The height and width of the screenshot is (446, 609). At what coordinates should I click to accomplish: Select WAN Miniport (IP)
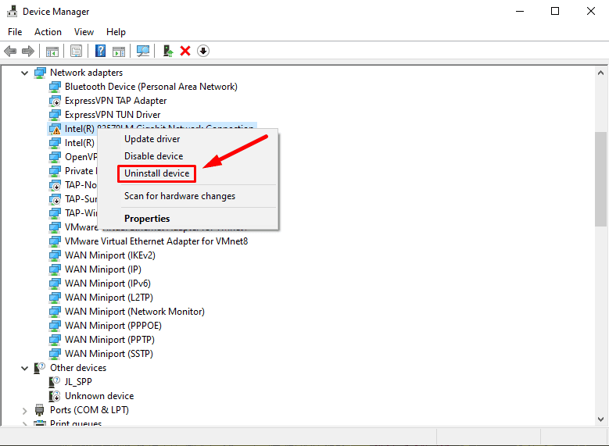(x=103, y=269)
